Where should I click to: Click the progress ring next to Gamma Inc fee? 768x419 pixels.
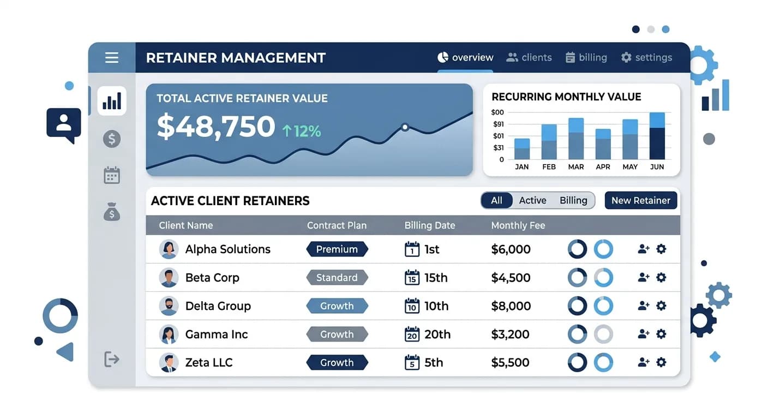click(x=577, y=334)
